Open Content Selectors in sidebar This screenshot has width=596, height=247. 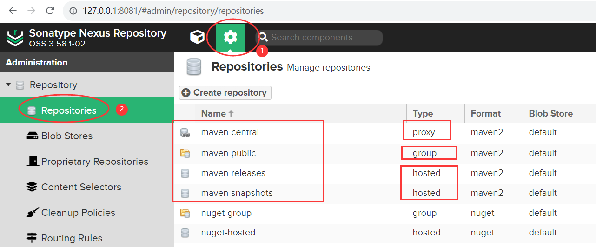click(x=81, y=187)
